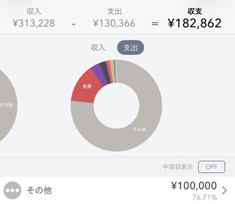
Task: Switch to the 収入 chart tab
Action: point(98,47)
